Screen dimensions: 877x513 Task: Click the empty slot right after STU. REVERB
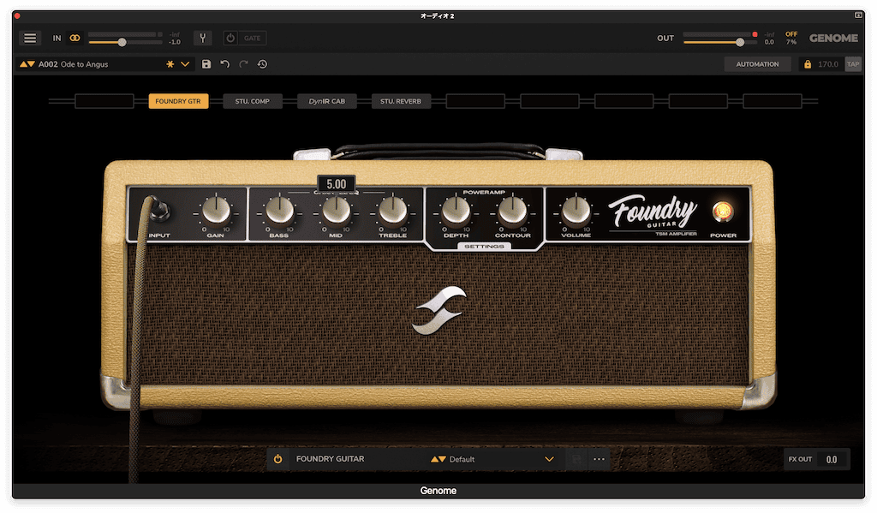coord(475,101)
